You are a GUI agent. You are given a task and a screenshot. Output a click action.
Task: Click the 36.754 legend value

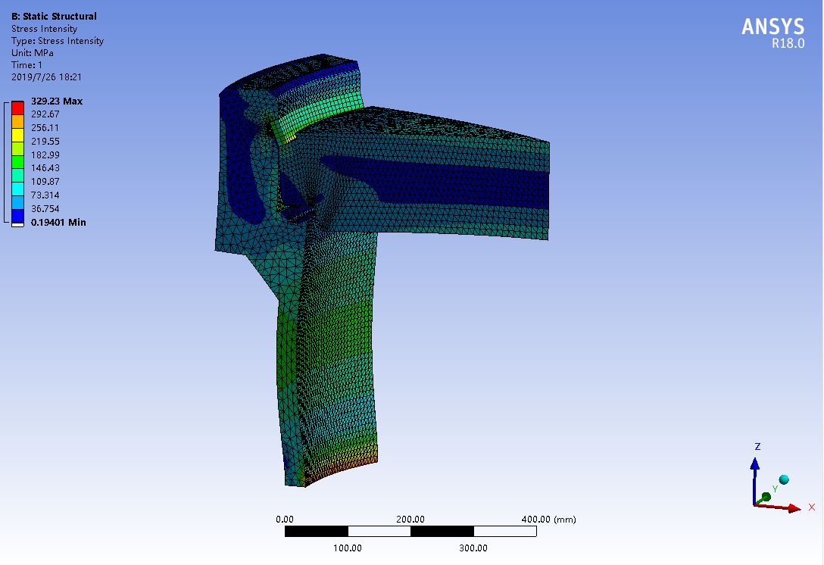[x=45, y=208]
